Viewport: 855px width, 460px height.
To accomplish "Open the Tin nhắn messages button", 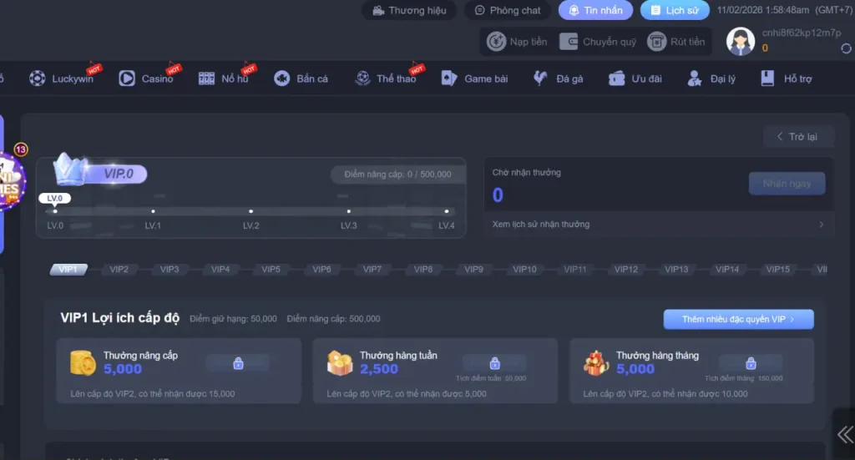I will click(x=595, y=11).
